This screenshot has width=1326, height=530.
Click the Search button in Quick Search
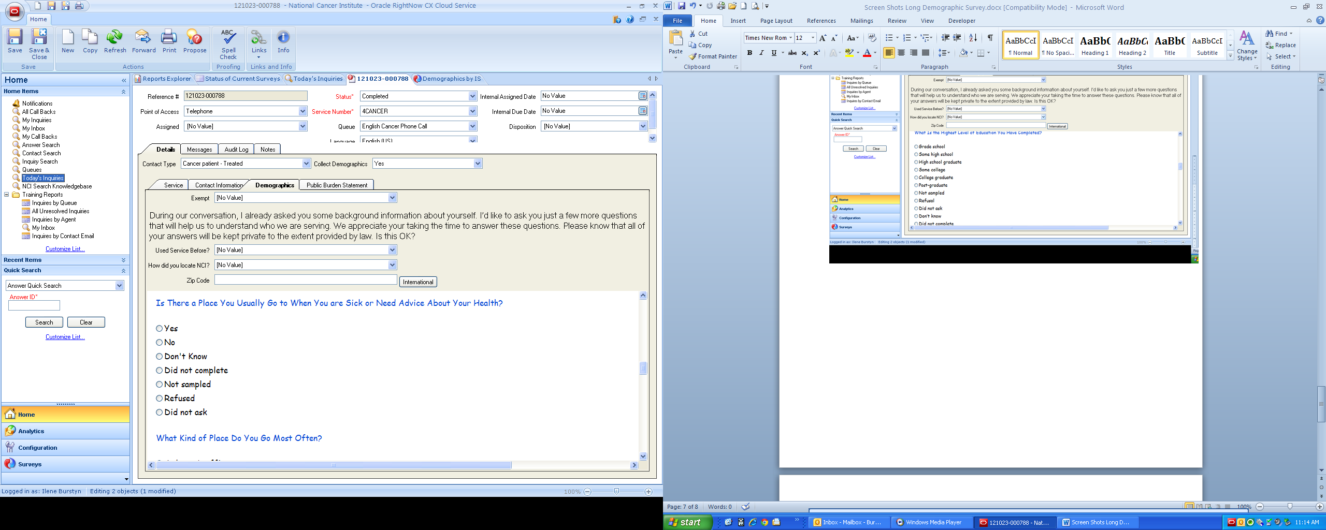[44, 322]
